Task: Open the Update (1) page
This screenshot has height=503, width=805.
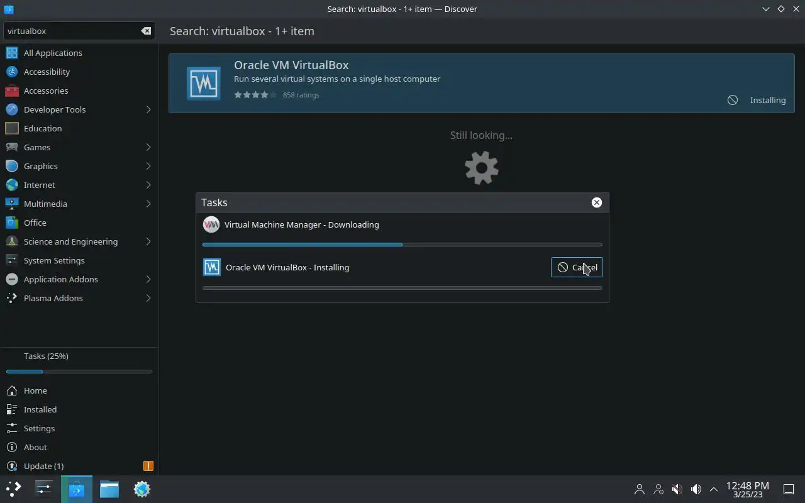Action: click(79, 466)
